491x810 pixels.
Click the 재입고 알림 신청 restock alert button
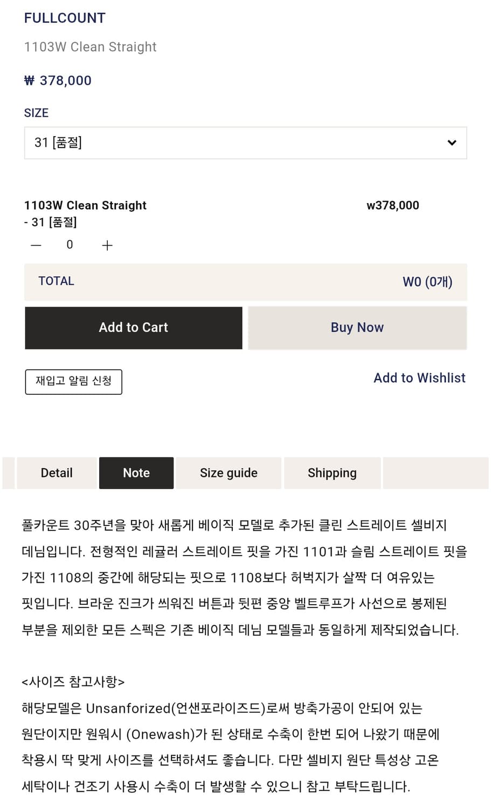(x=73, y=381)
